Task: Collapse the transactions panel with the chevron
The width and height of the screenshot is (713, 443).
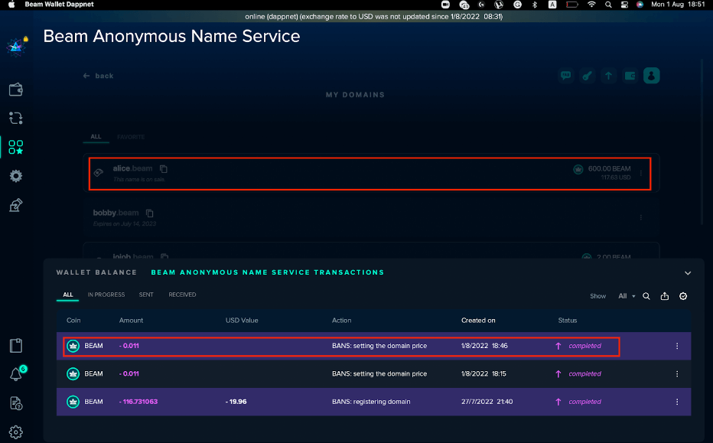Action: click(x=687, y=273)
